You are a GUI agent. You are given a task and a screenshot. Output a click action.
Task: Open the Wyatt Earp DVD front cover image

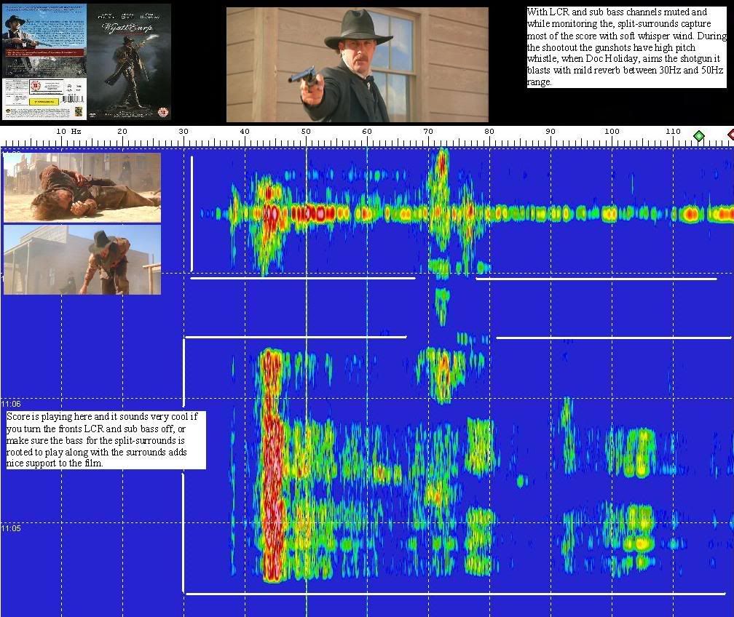point(129,62)
